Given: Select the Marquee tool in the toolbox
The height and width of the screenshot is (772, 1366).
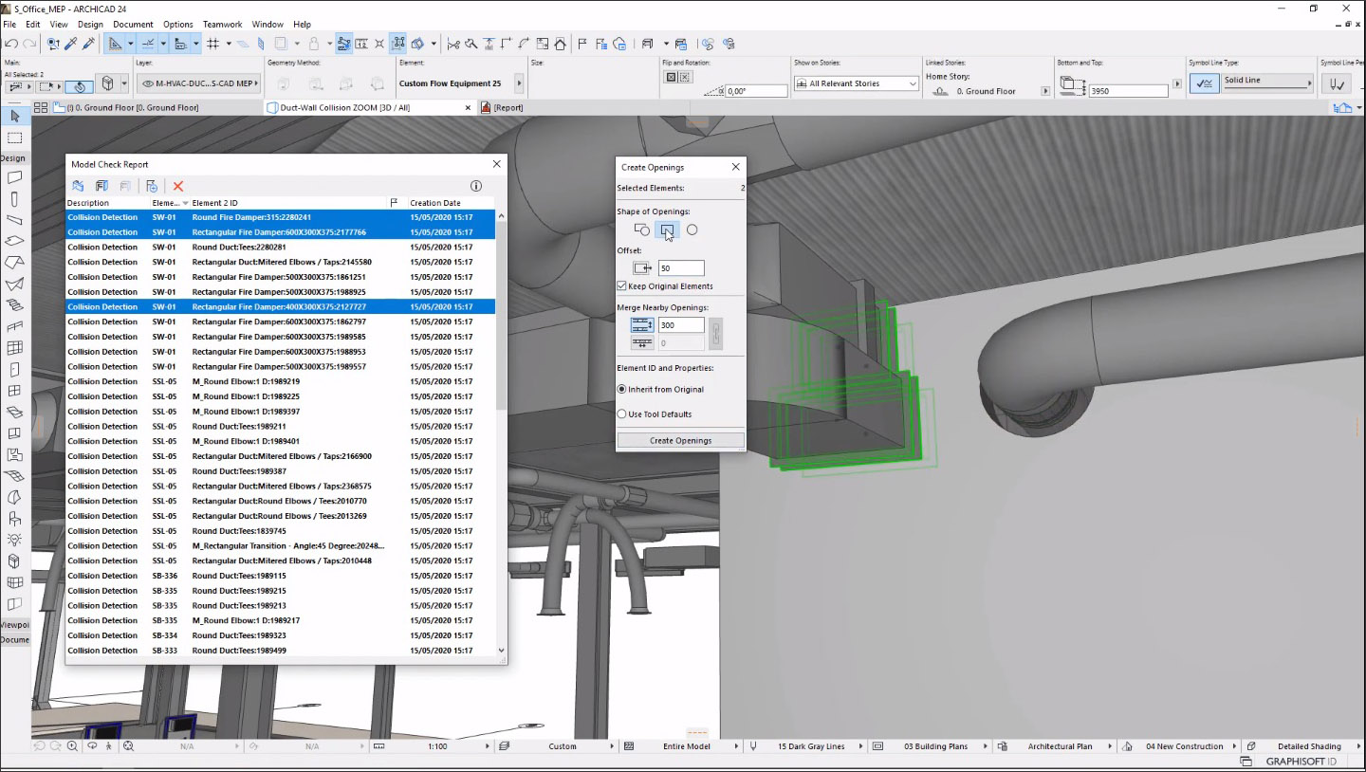Looking at the screenshot, I should pyautogui.click(x=14, y=138).
